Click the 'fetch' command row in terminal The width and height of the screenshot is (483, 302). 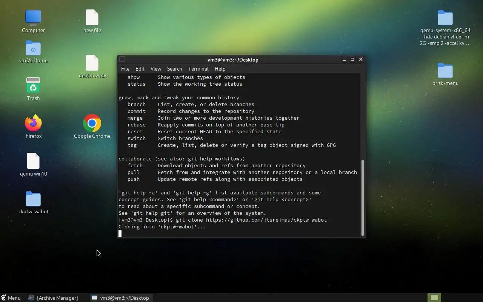pos(217,165)
